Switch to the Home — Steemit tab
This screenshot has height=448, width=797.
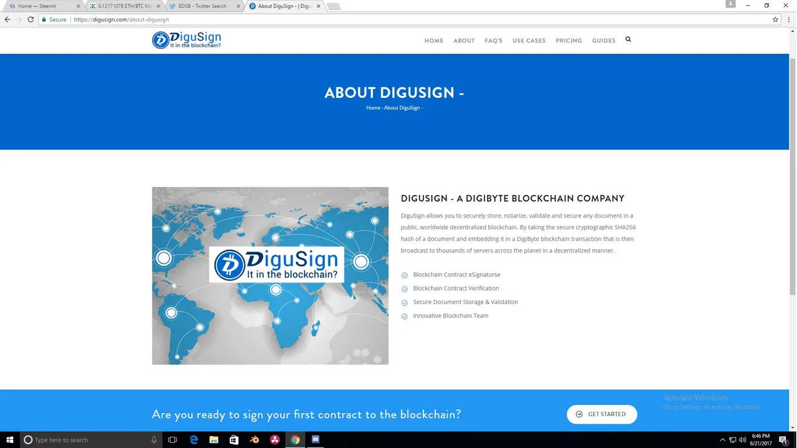[42, 6]
